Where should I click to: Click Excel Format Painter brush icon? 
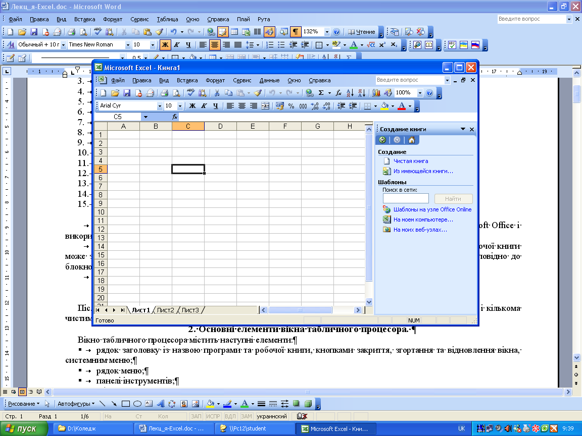[x=258, y=93]
